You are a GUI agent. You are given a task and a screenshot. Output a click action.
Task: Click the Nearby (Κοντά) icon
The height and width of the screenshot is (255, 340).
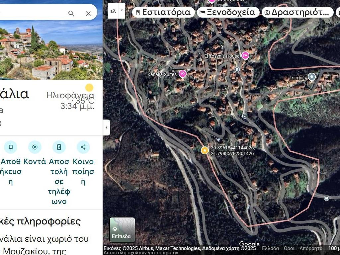click(x=35, y=147)
